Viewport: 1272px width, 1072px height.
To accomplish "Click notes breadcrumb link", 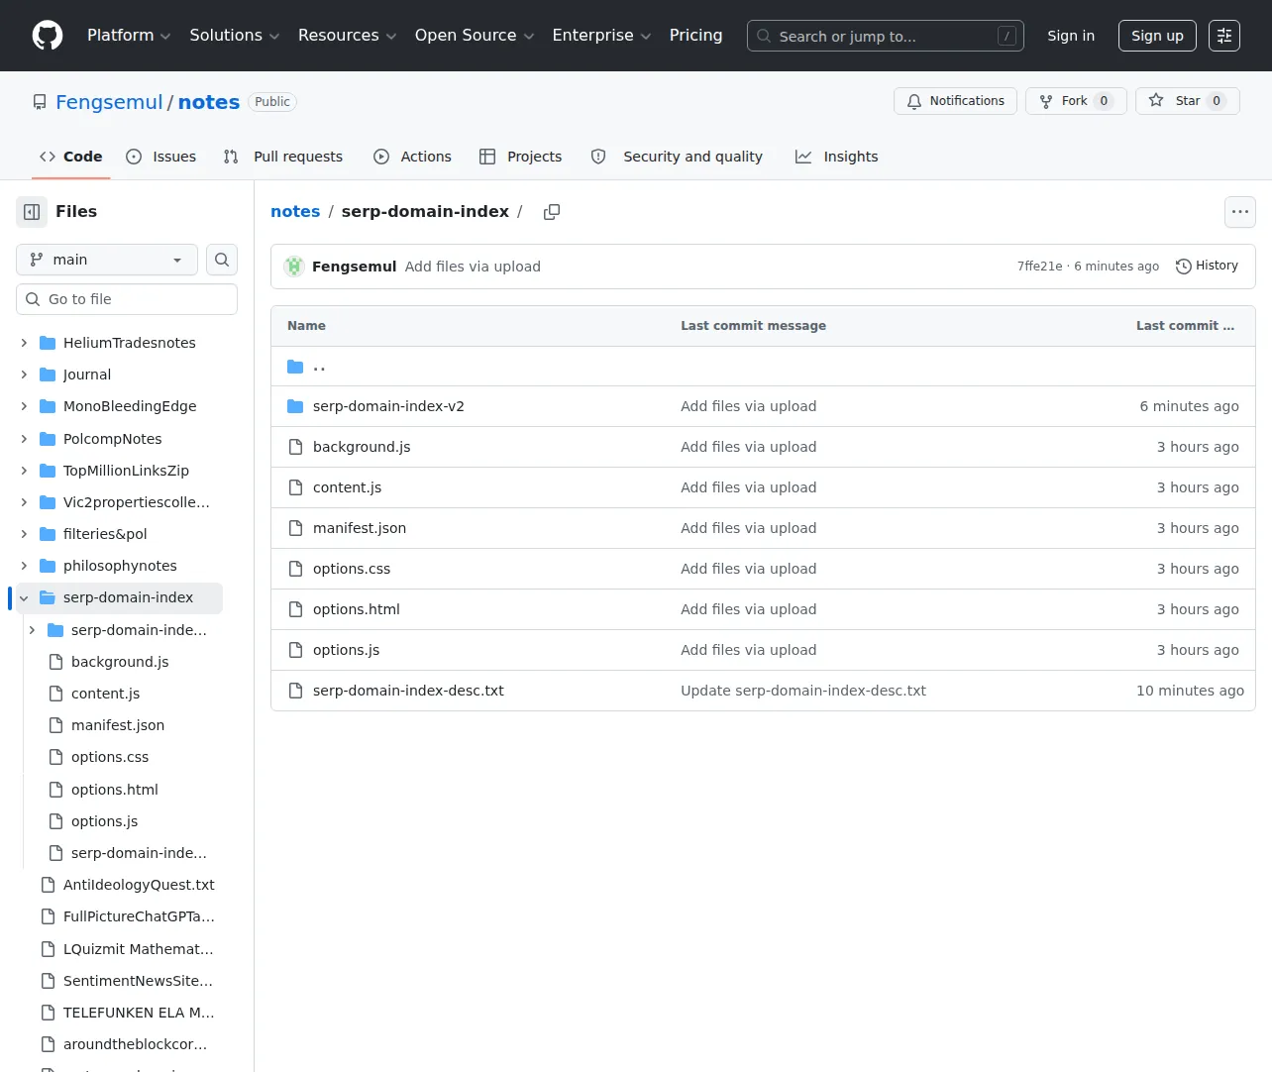I will [295, 212].
